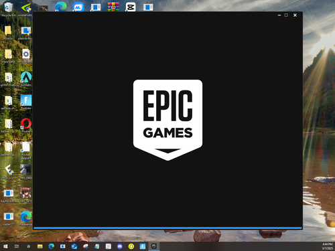
Task: Select the Microsoft Edge desktop shortcut at top
Action: click(61, 6)
